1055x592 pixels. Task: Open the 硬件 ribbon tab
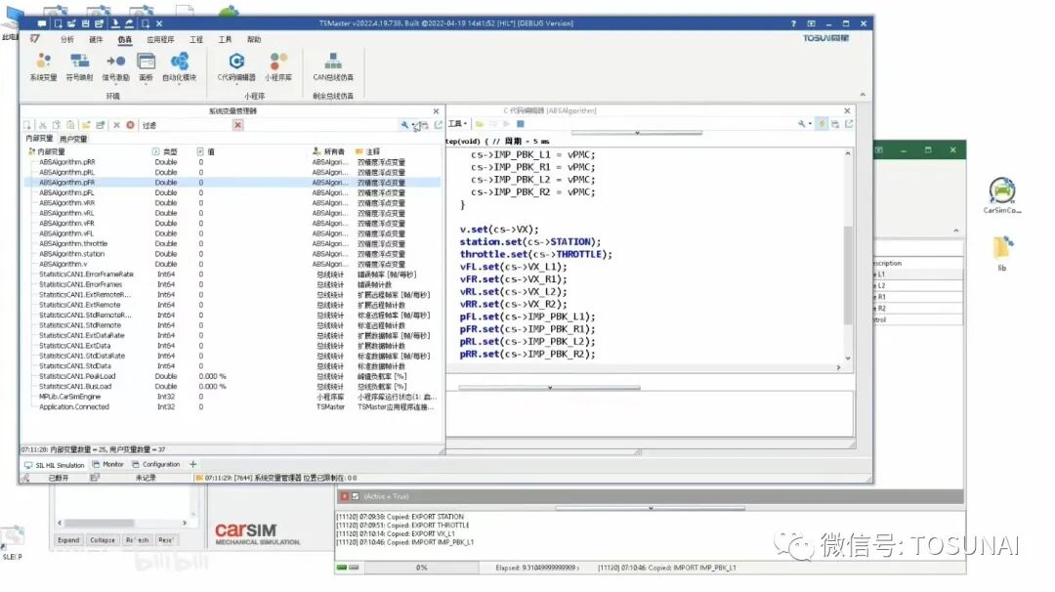pos(96,40)
